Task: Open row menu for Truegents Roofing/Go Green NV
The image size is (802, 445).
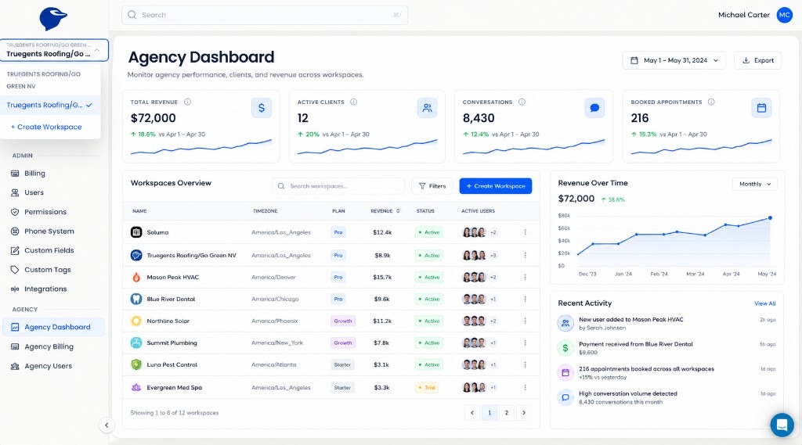Action: click(x=525, y=255)
